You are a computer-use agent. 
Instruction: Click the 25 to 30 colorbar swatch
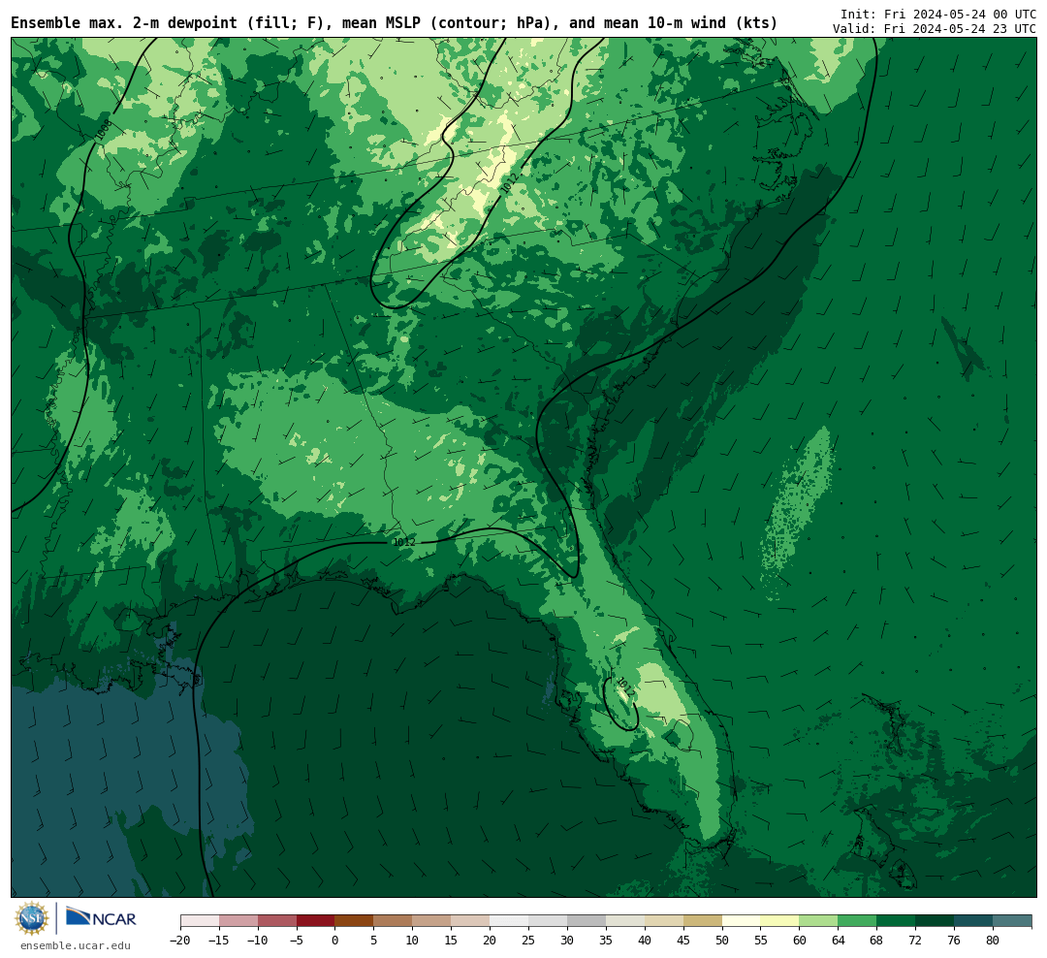(x=548, y=920)
